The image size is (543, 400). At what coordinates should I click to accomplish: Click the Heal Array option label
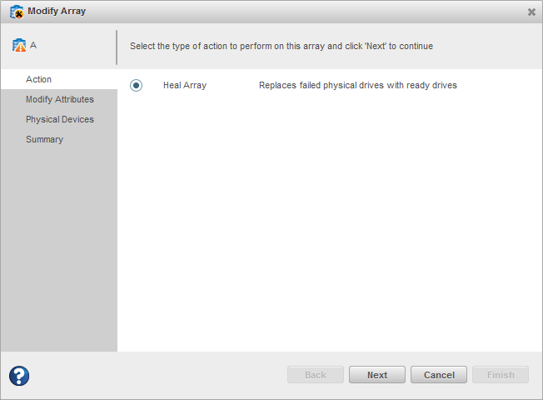point(184,85)
